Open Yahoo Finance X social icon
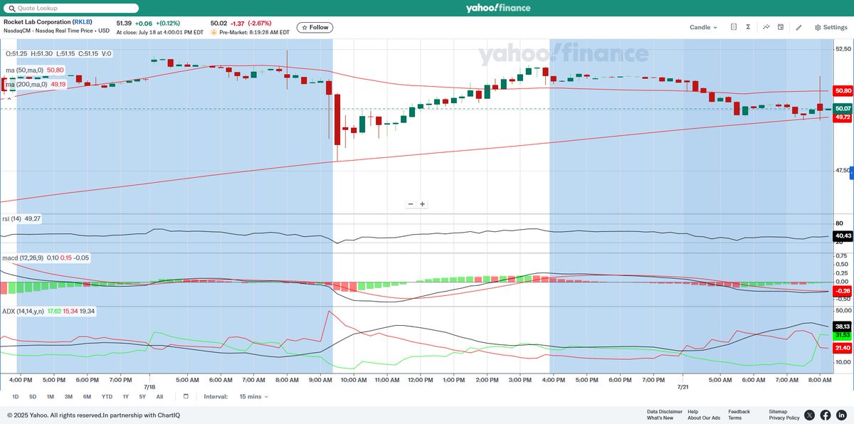This screenshot has width=854, height=424. coord(810,415)
